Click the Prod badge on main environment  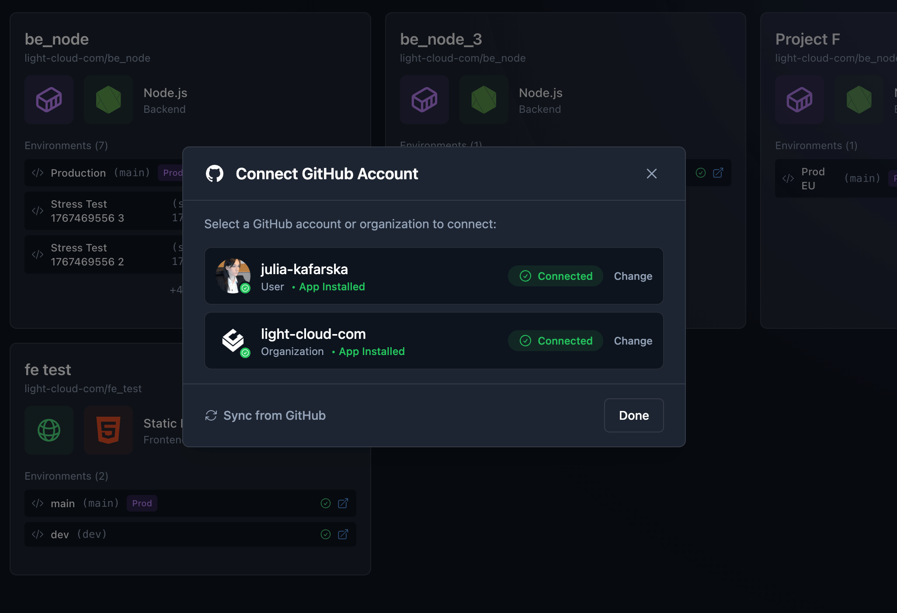click(142, 503)
